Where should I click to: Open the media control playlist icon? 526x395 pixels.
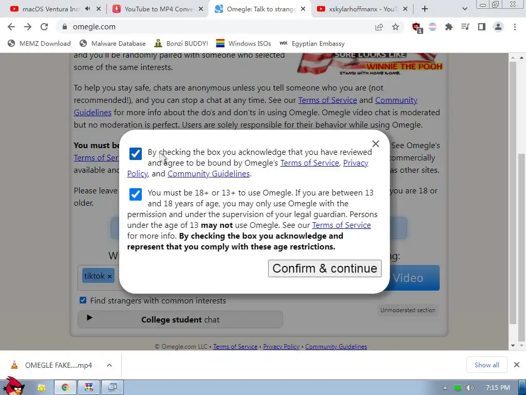point(465,27)
